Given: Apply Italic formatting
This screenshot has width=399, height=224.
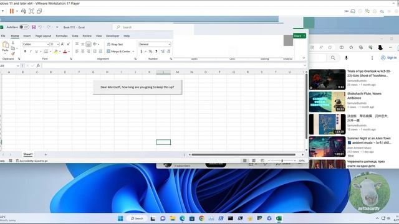Looking at the screenshot, I should (x=31, y=51).
